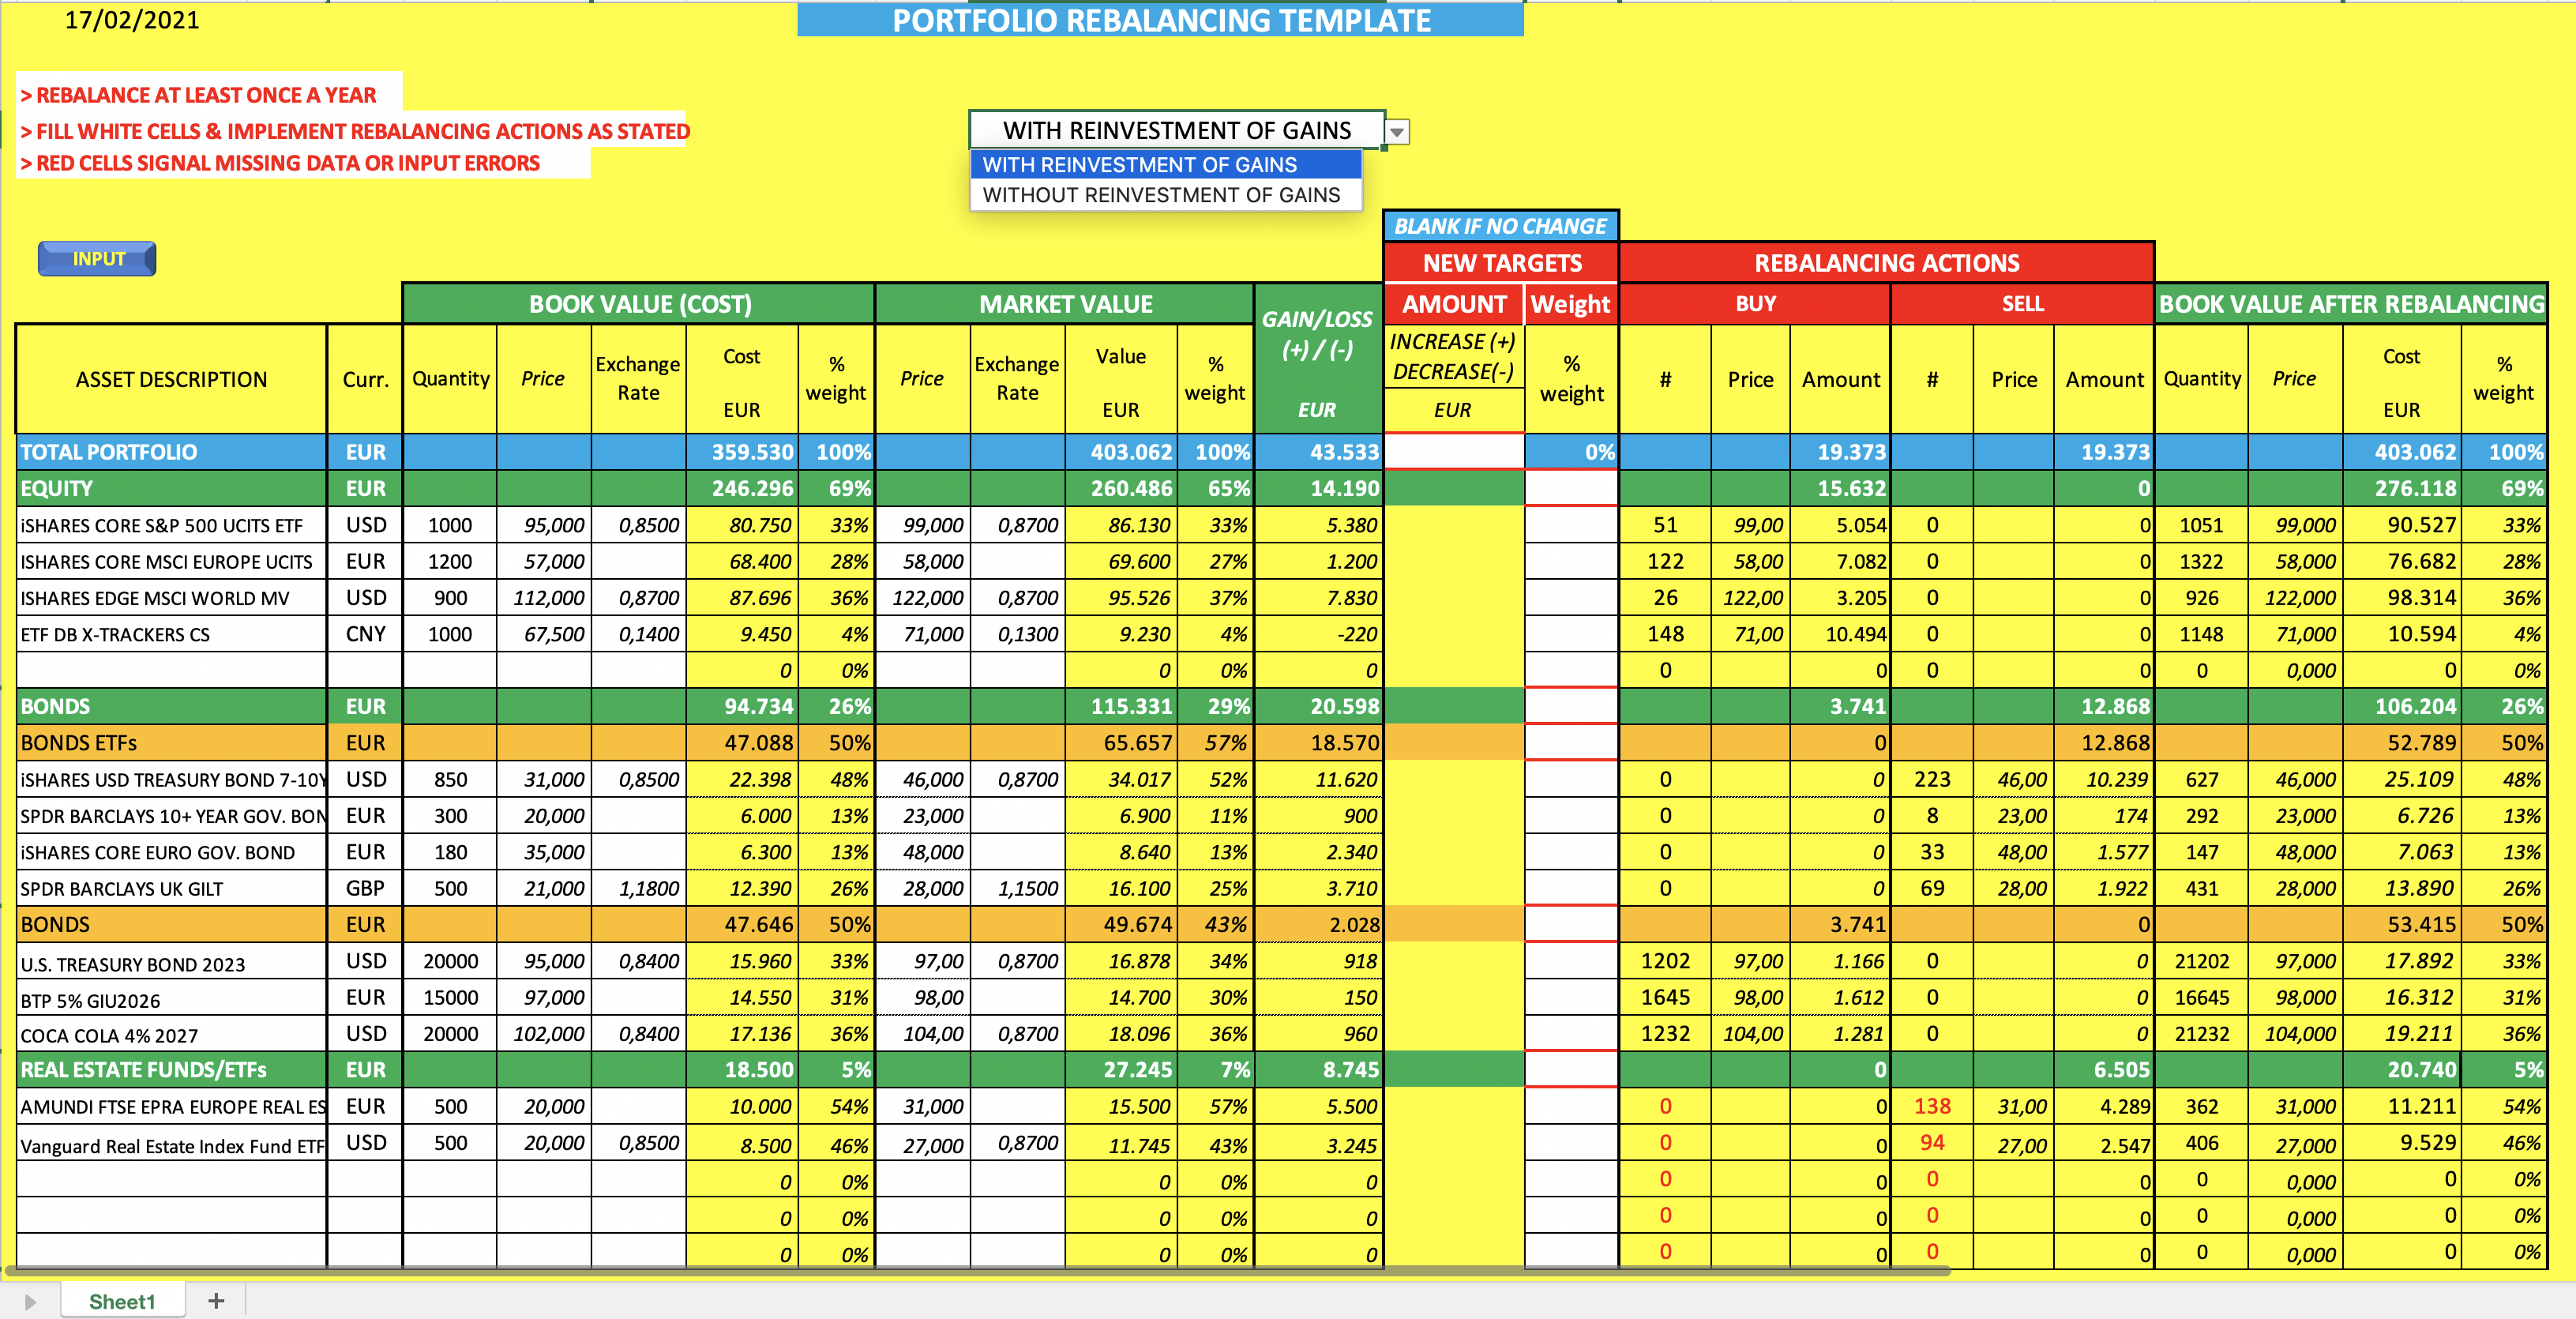Click CNY currency cell for X-Trackers

coord(365,634)
